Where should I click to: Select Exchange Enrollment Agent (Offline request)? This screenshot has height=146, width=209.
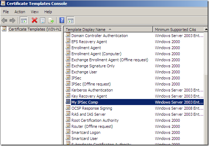coord(110,60)
